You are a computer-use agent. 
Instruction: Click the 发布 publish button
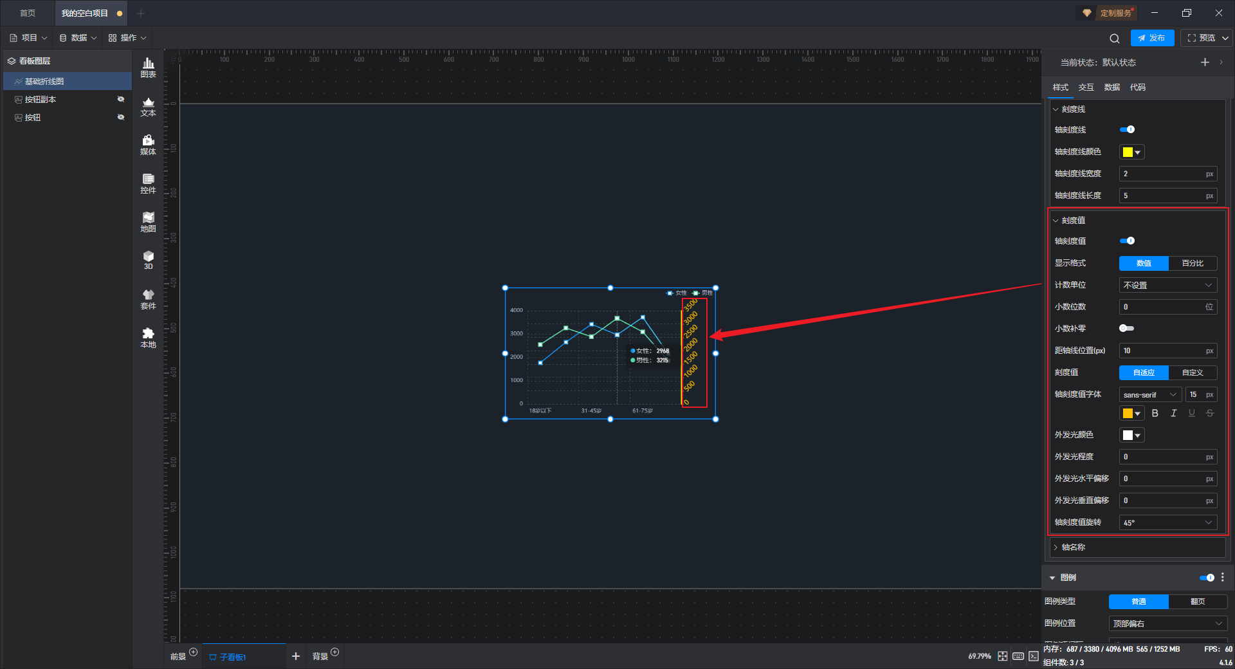(1152, 38)
